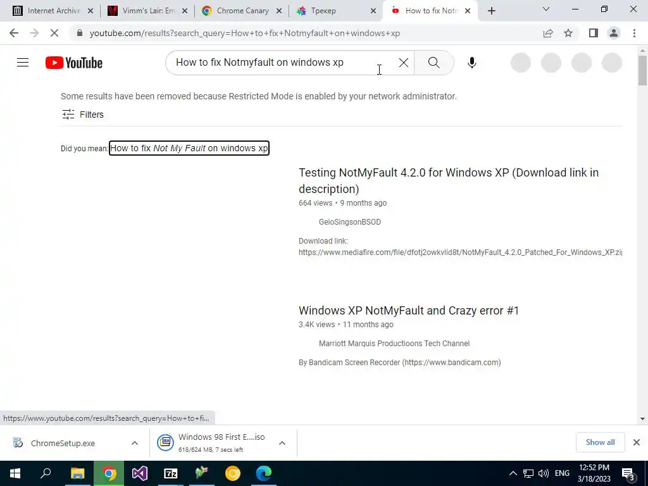Open the ChromeSetup.exe download
This screenshot has height=486, width=648.
pos(62,443)
